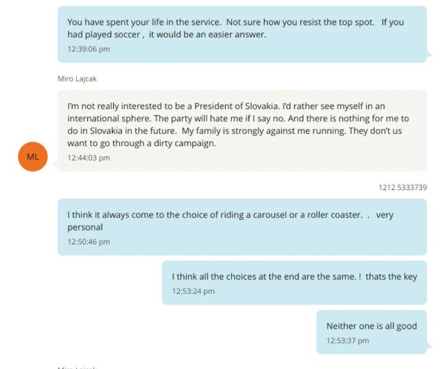Select the 'Neither one is all good' bubble

point(371,326)
